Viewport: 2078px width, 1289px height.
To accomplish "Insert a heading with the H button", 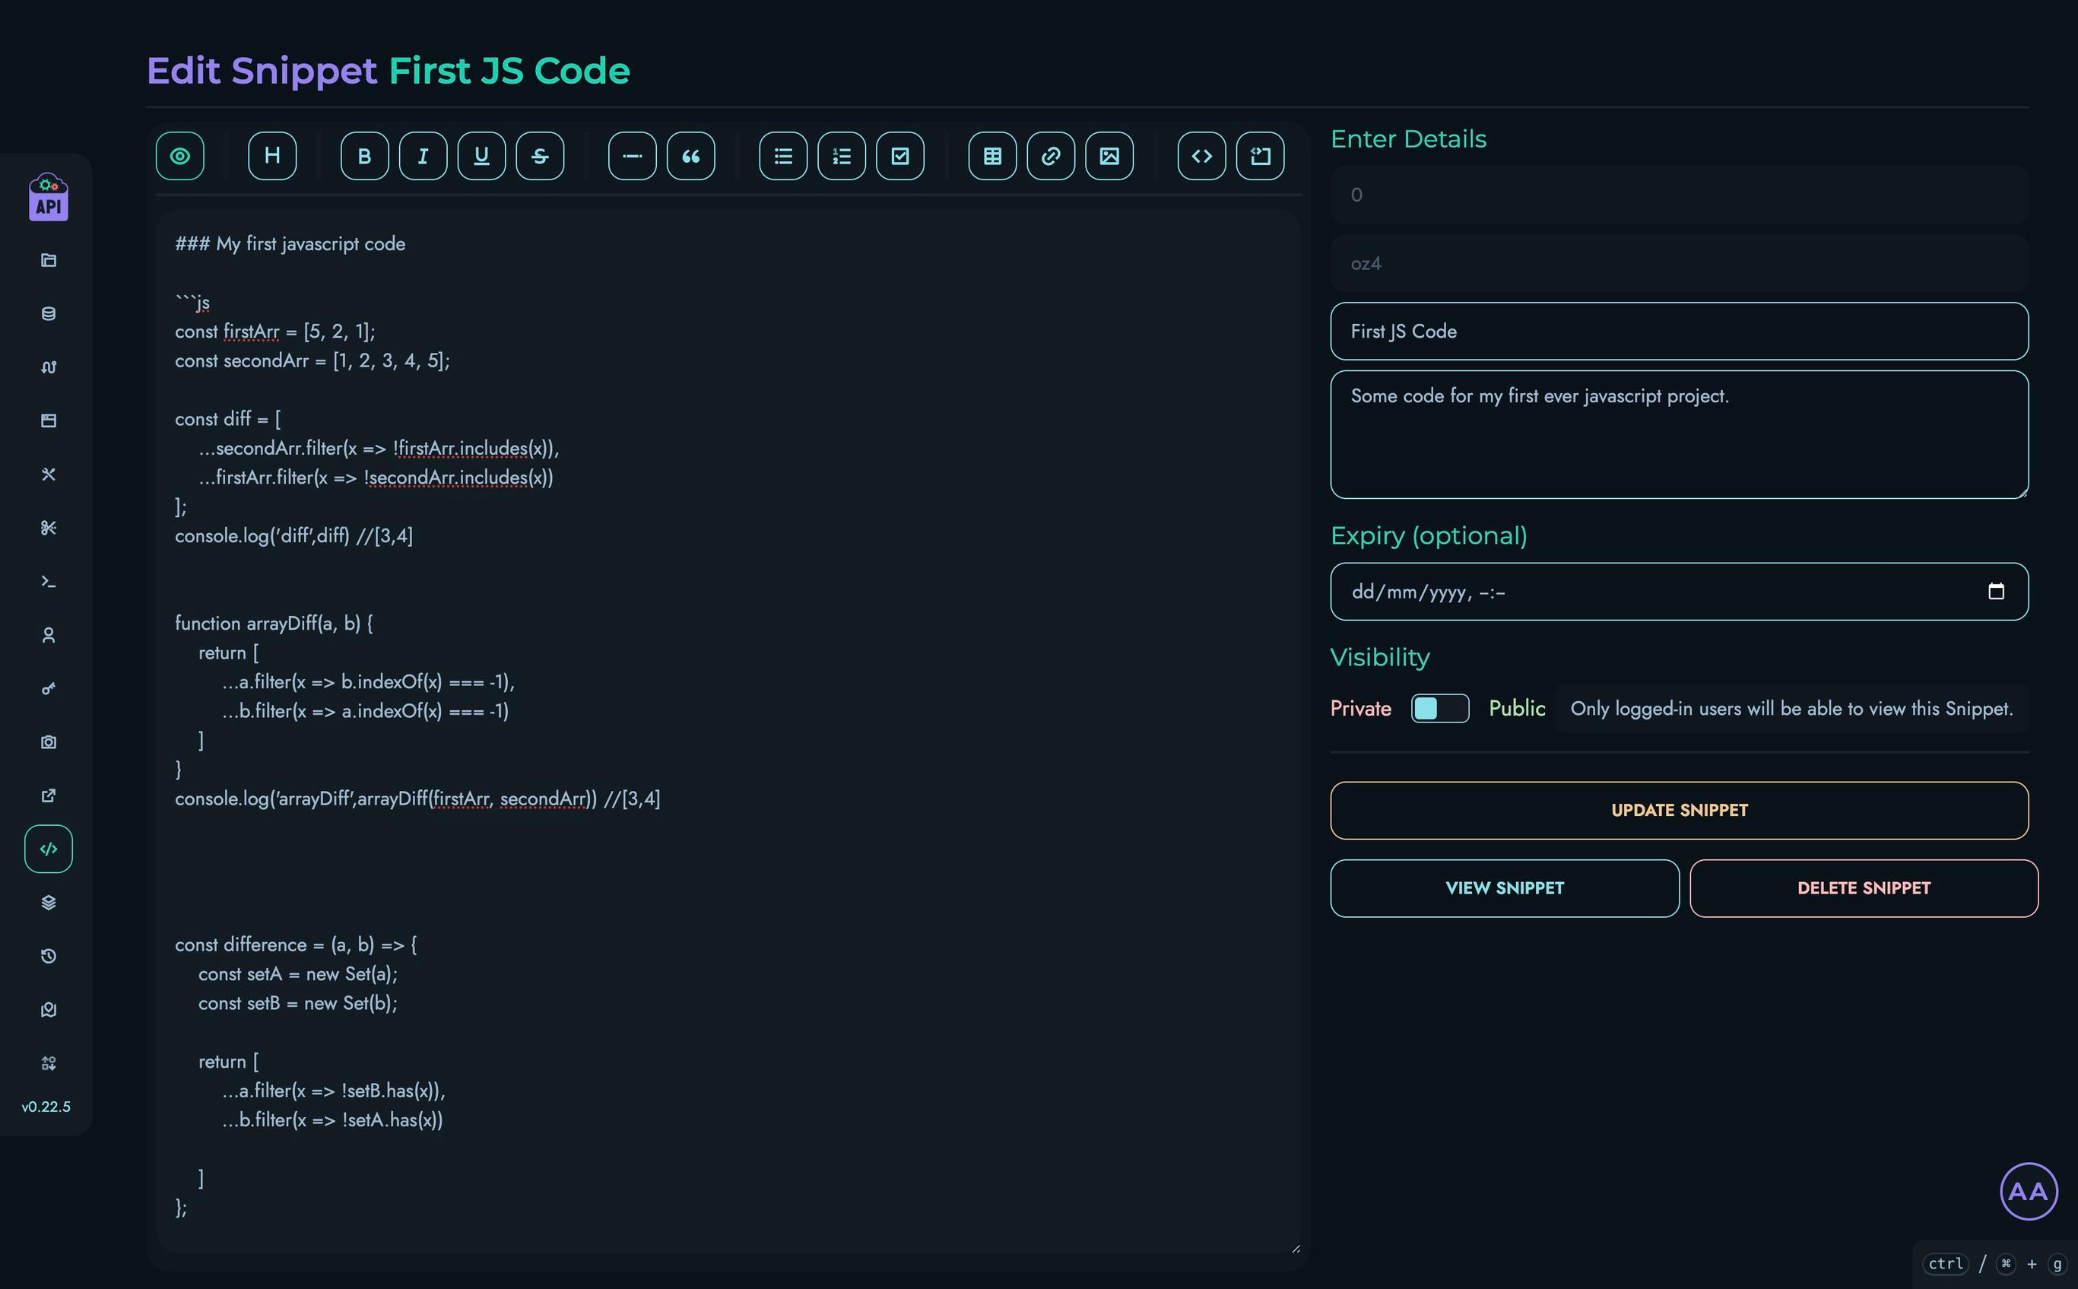I will coord(273,156).
